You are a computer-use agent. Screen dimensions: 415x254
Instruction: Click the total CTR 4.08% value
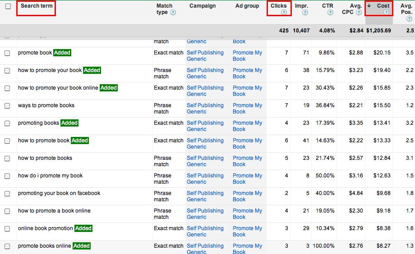tap(327, 30)
